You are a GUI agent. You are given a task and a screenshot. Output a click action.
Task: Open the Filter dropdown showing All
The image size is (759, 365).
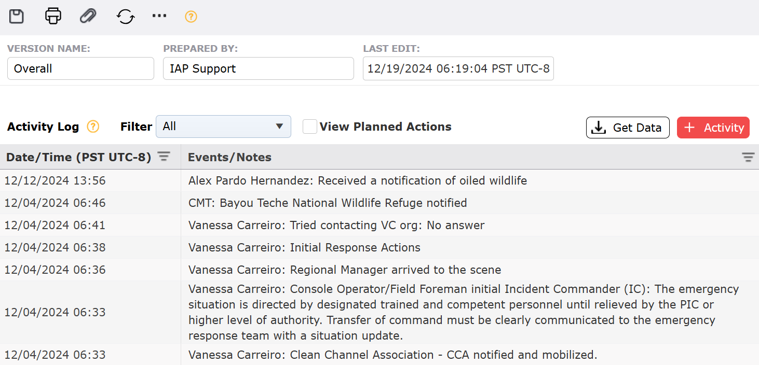(223, 126)
